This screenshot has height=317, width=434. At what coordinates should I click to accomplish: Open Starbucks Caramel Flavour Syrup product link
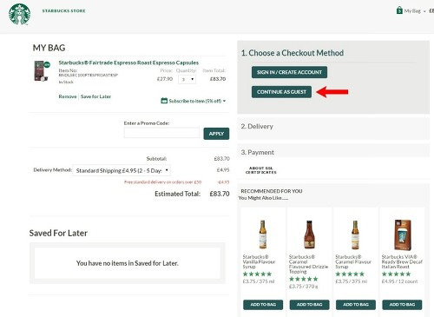(x=353, y=261)
